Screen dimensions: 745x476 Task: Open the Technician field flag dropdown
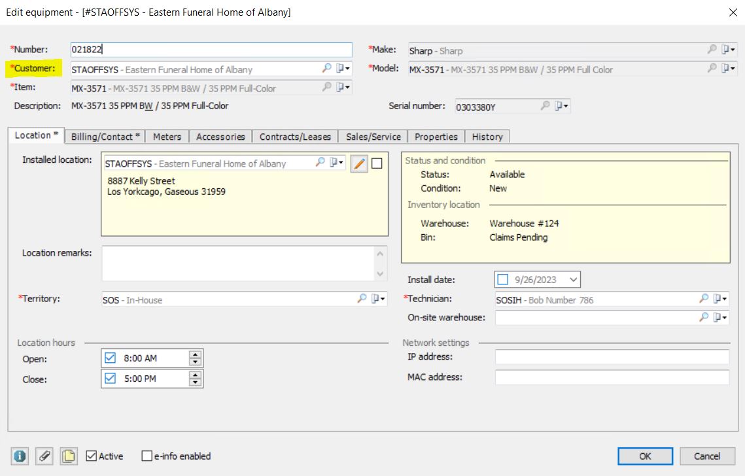click(x=720, y=298)
